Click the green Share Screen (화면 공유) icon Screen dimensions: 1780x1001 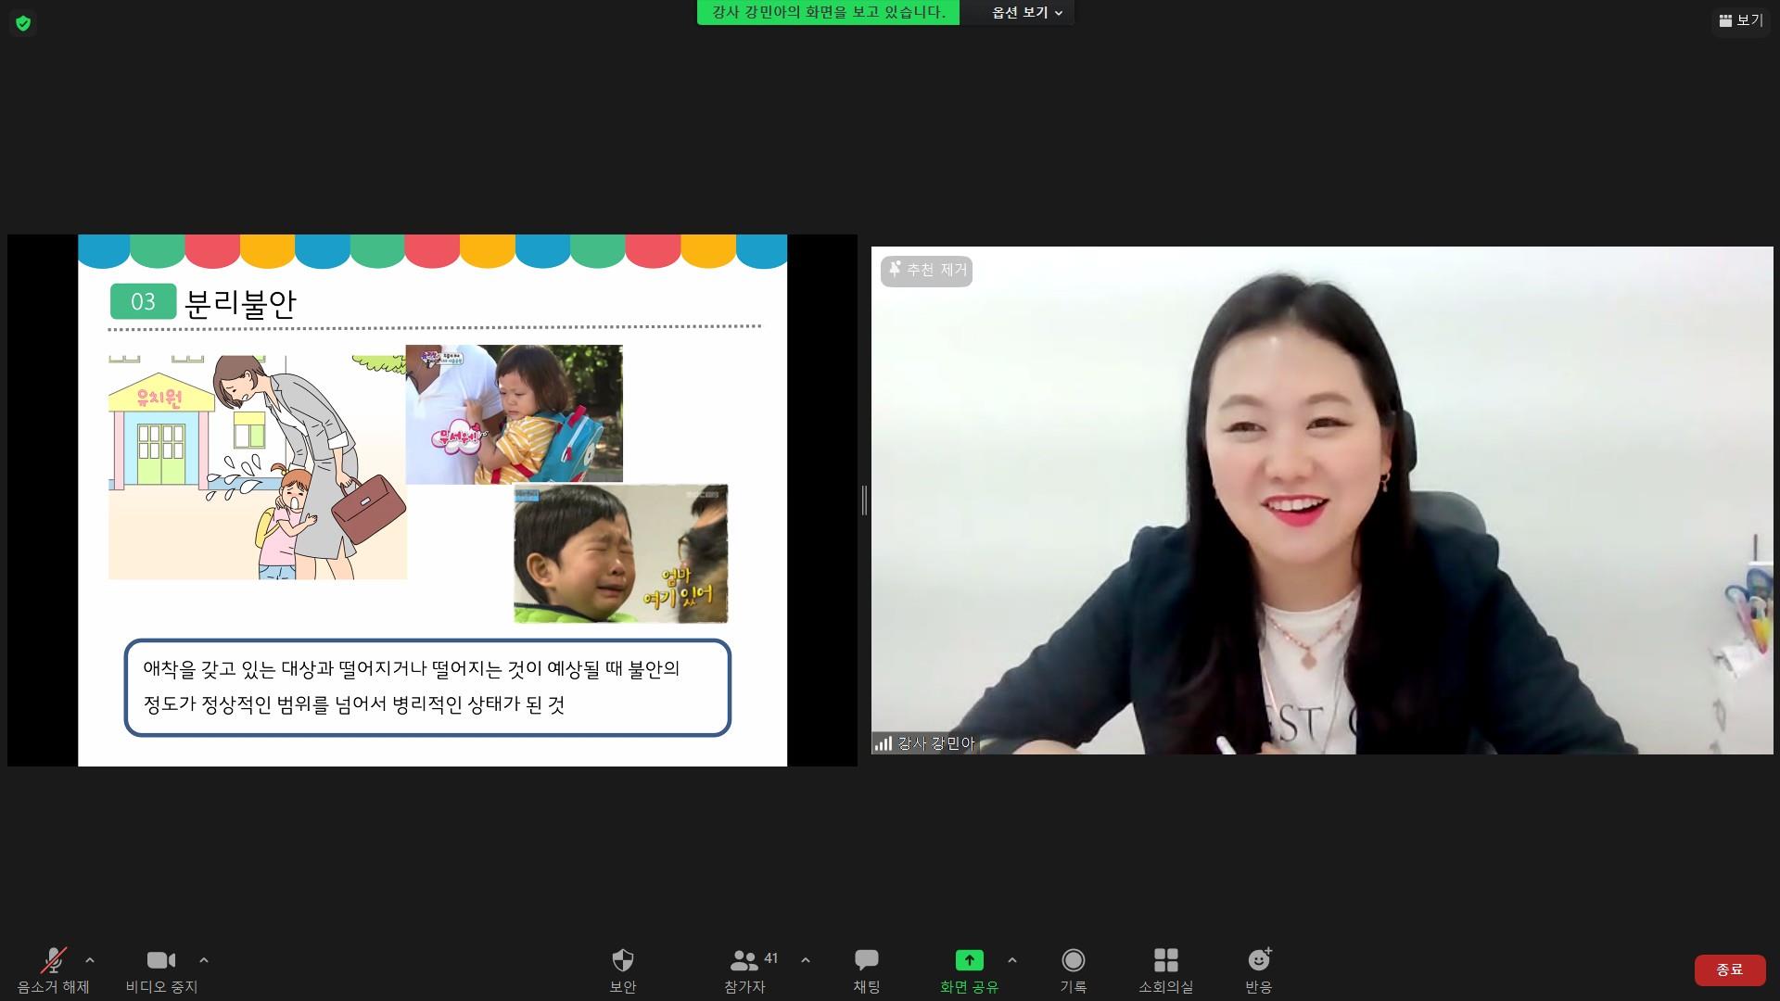click(969, 960)
